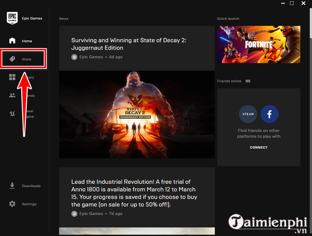Click 'Find friends on other platforms' text
The height and width of the screenshot is (236, 312).
259,133
